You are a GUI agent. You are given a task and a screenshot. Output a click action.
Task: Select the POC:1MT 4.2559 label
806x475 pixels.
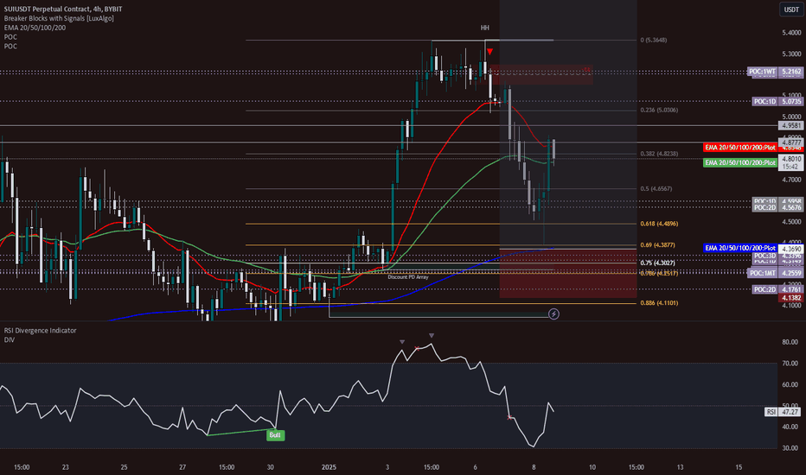tap(775, 273)
